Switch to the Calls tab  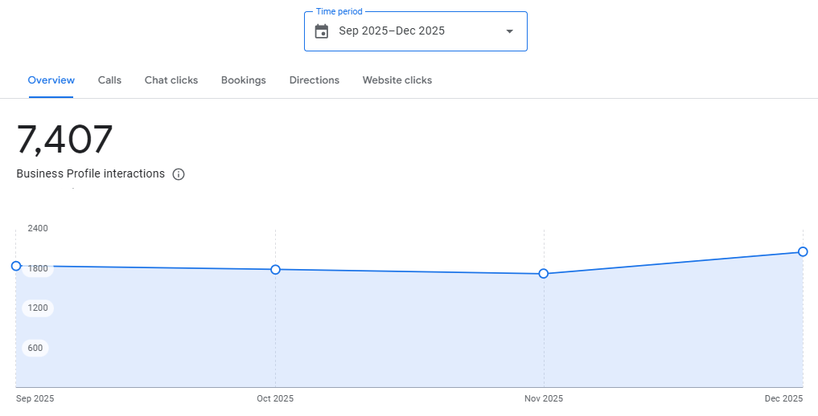click(x=109, y=80)
